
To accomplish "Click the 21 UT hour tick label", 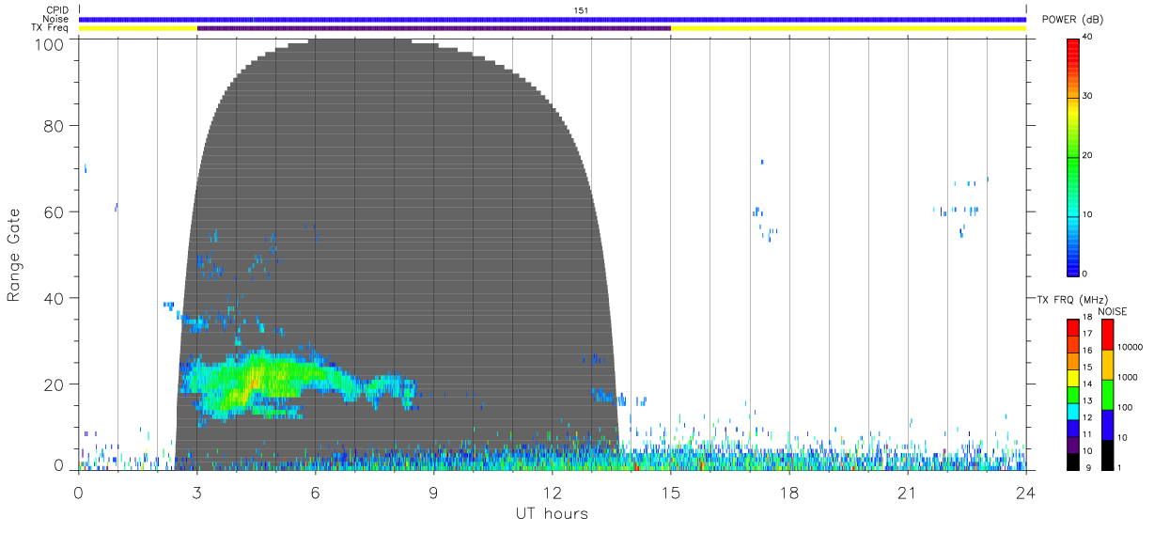I will pos(908,493).
